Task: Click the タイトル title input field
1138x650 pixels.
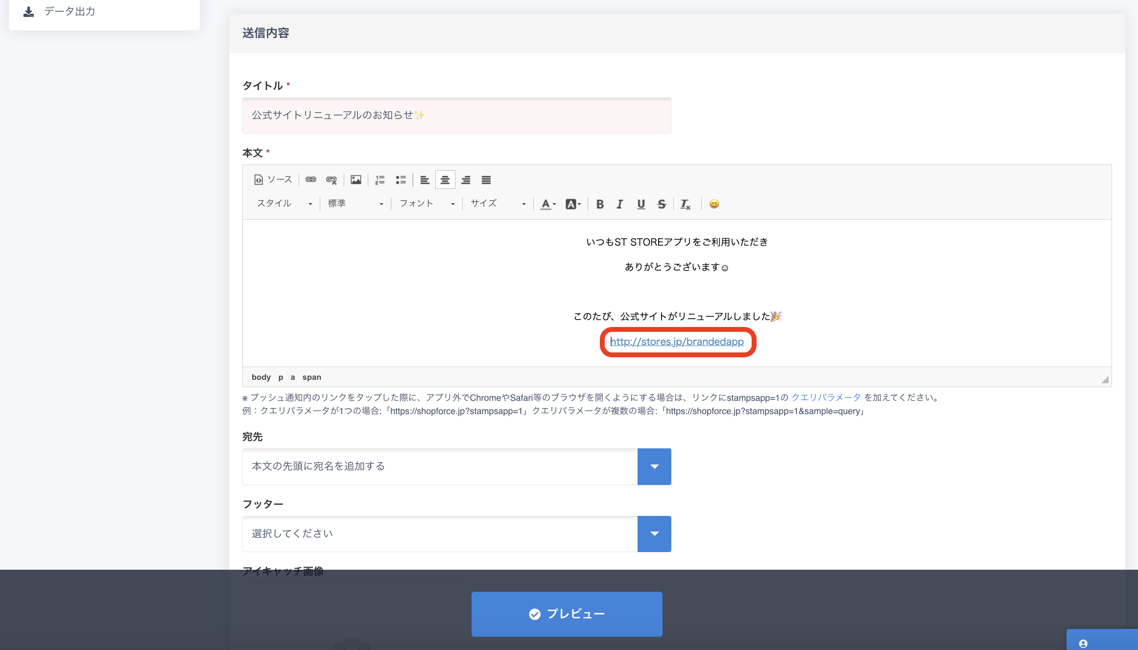Action: pos(456,116)
